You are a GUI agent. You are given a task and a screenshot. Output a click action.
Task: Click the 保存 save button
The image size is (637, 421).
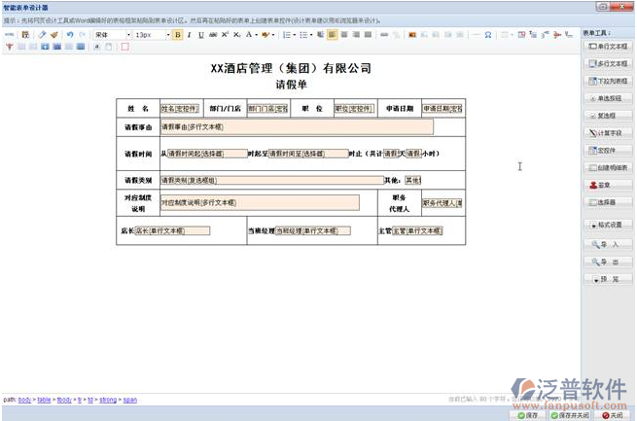click(x=527, y=415)
